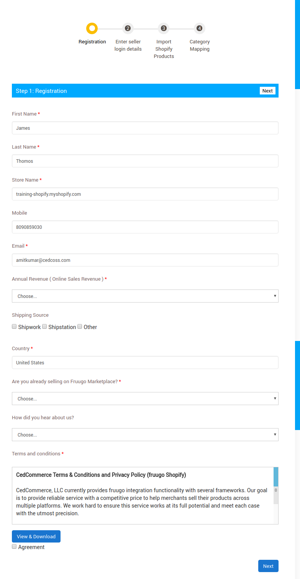This screenshot has height=579, width=300.
Task: Go to step 3 Import Shopify Products
Action: [164, 28]
